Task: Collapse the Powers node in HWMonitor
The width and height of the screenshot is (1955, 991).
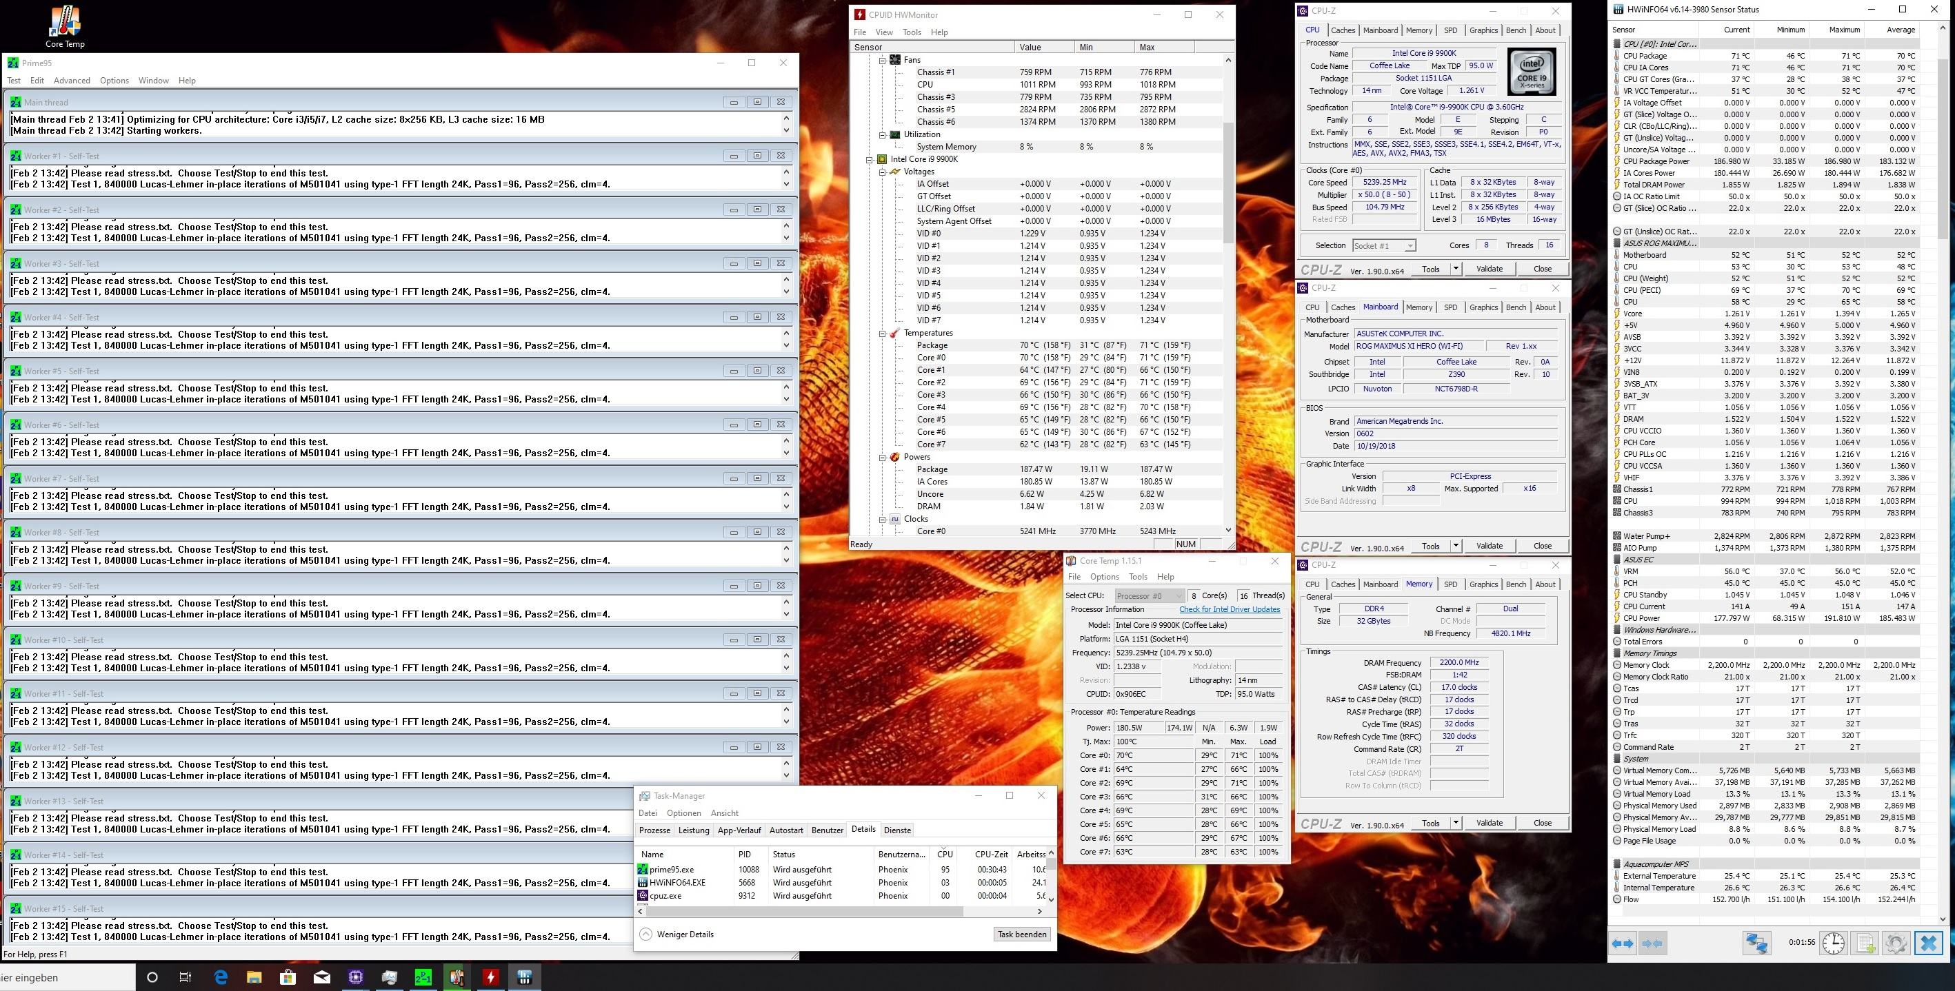Action: coord(883,457)
